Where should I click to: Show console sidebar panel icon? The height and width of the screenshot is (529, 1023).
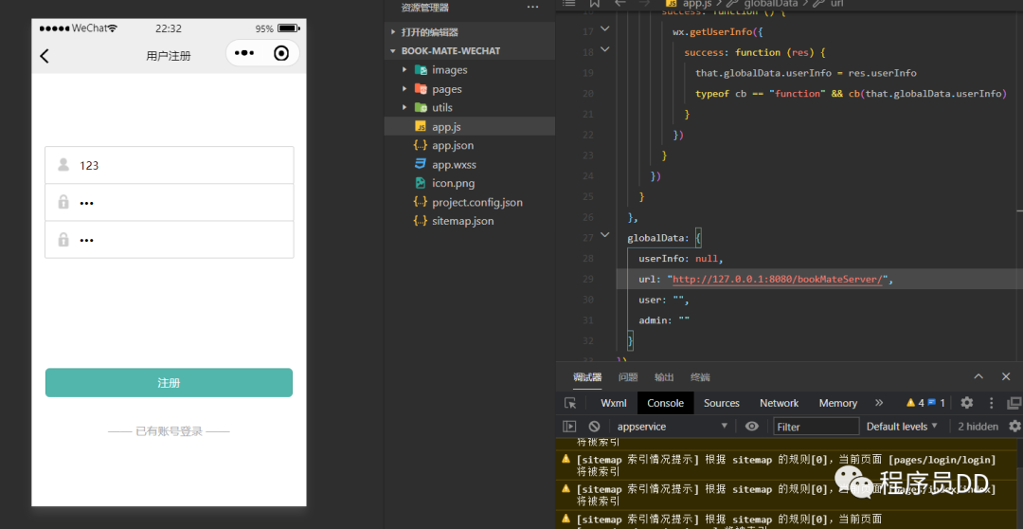click(570, 427)
